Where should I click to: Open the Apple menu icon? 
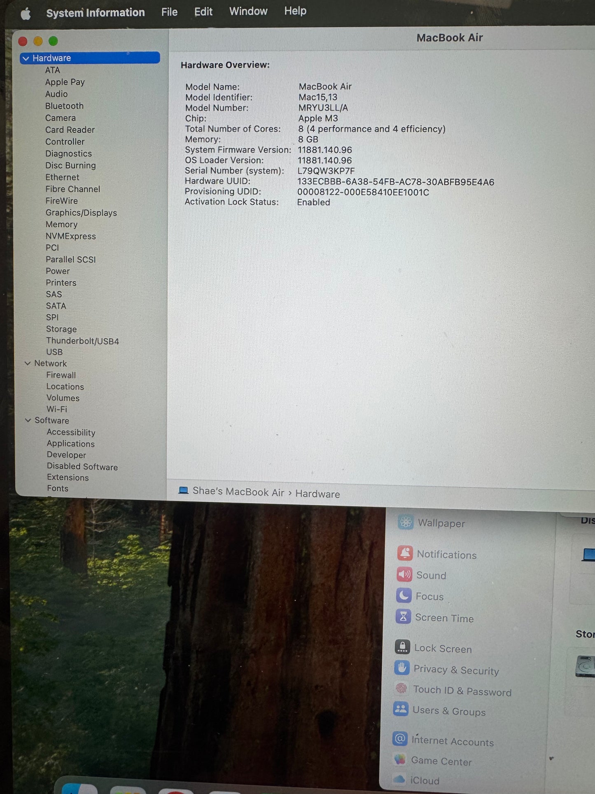click(26, 14)
